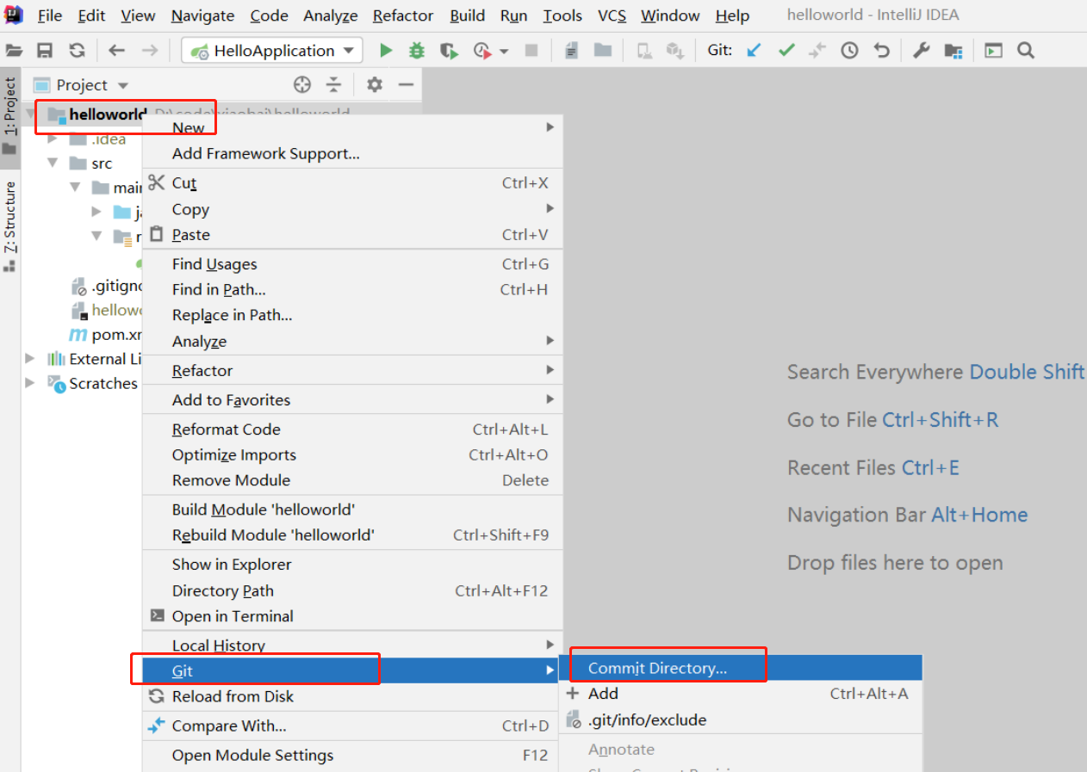Screen dimensions: 1087x772
Task: Click the grey Stop square icon
Action: [x=531, y=51]
